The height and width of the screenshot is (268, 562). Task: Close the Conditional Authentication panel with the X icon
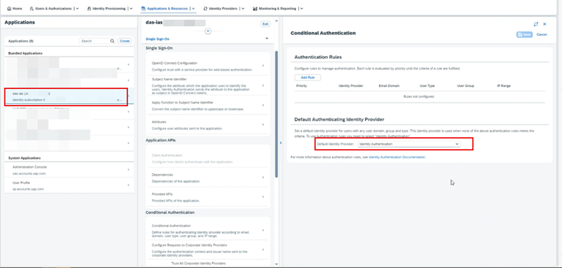[x=544, y=23]
